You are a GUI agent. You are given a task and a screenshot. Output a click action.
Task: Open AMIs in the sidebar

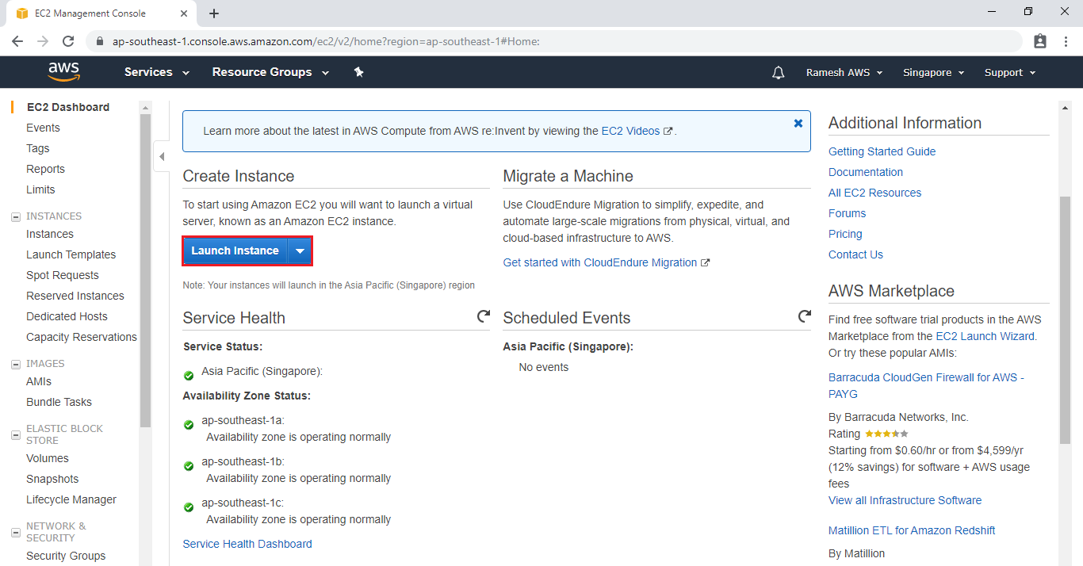point(39,381)
